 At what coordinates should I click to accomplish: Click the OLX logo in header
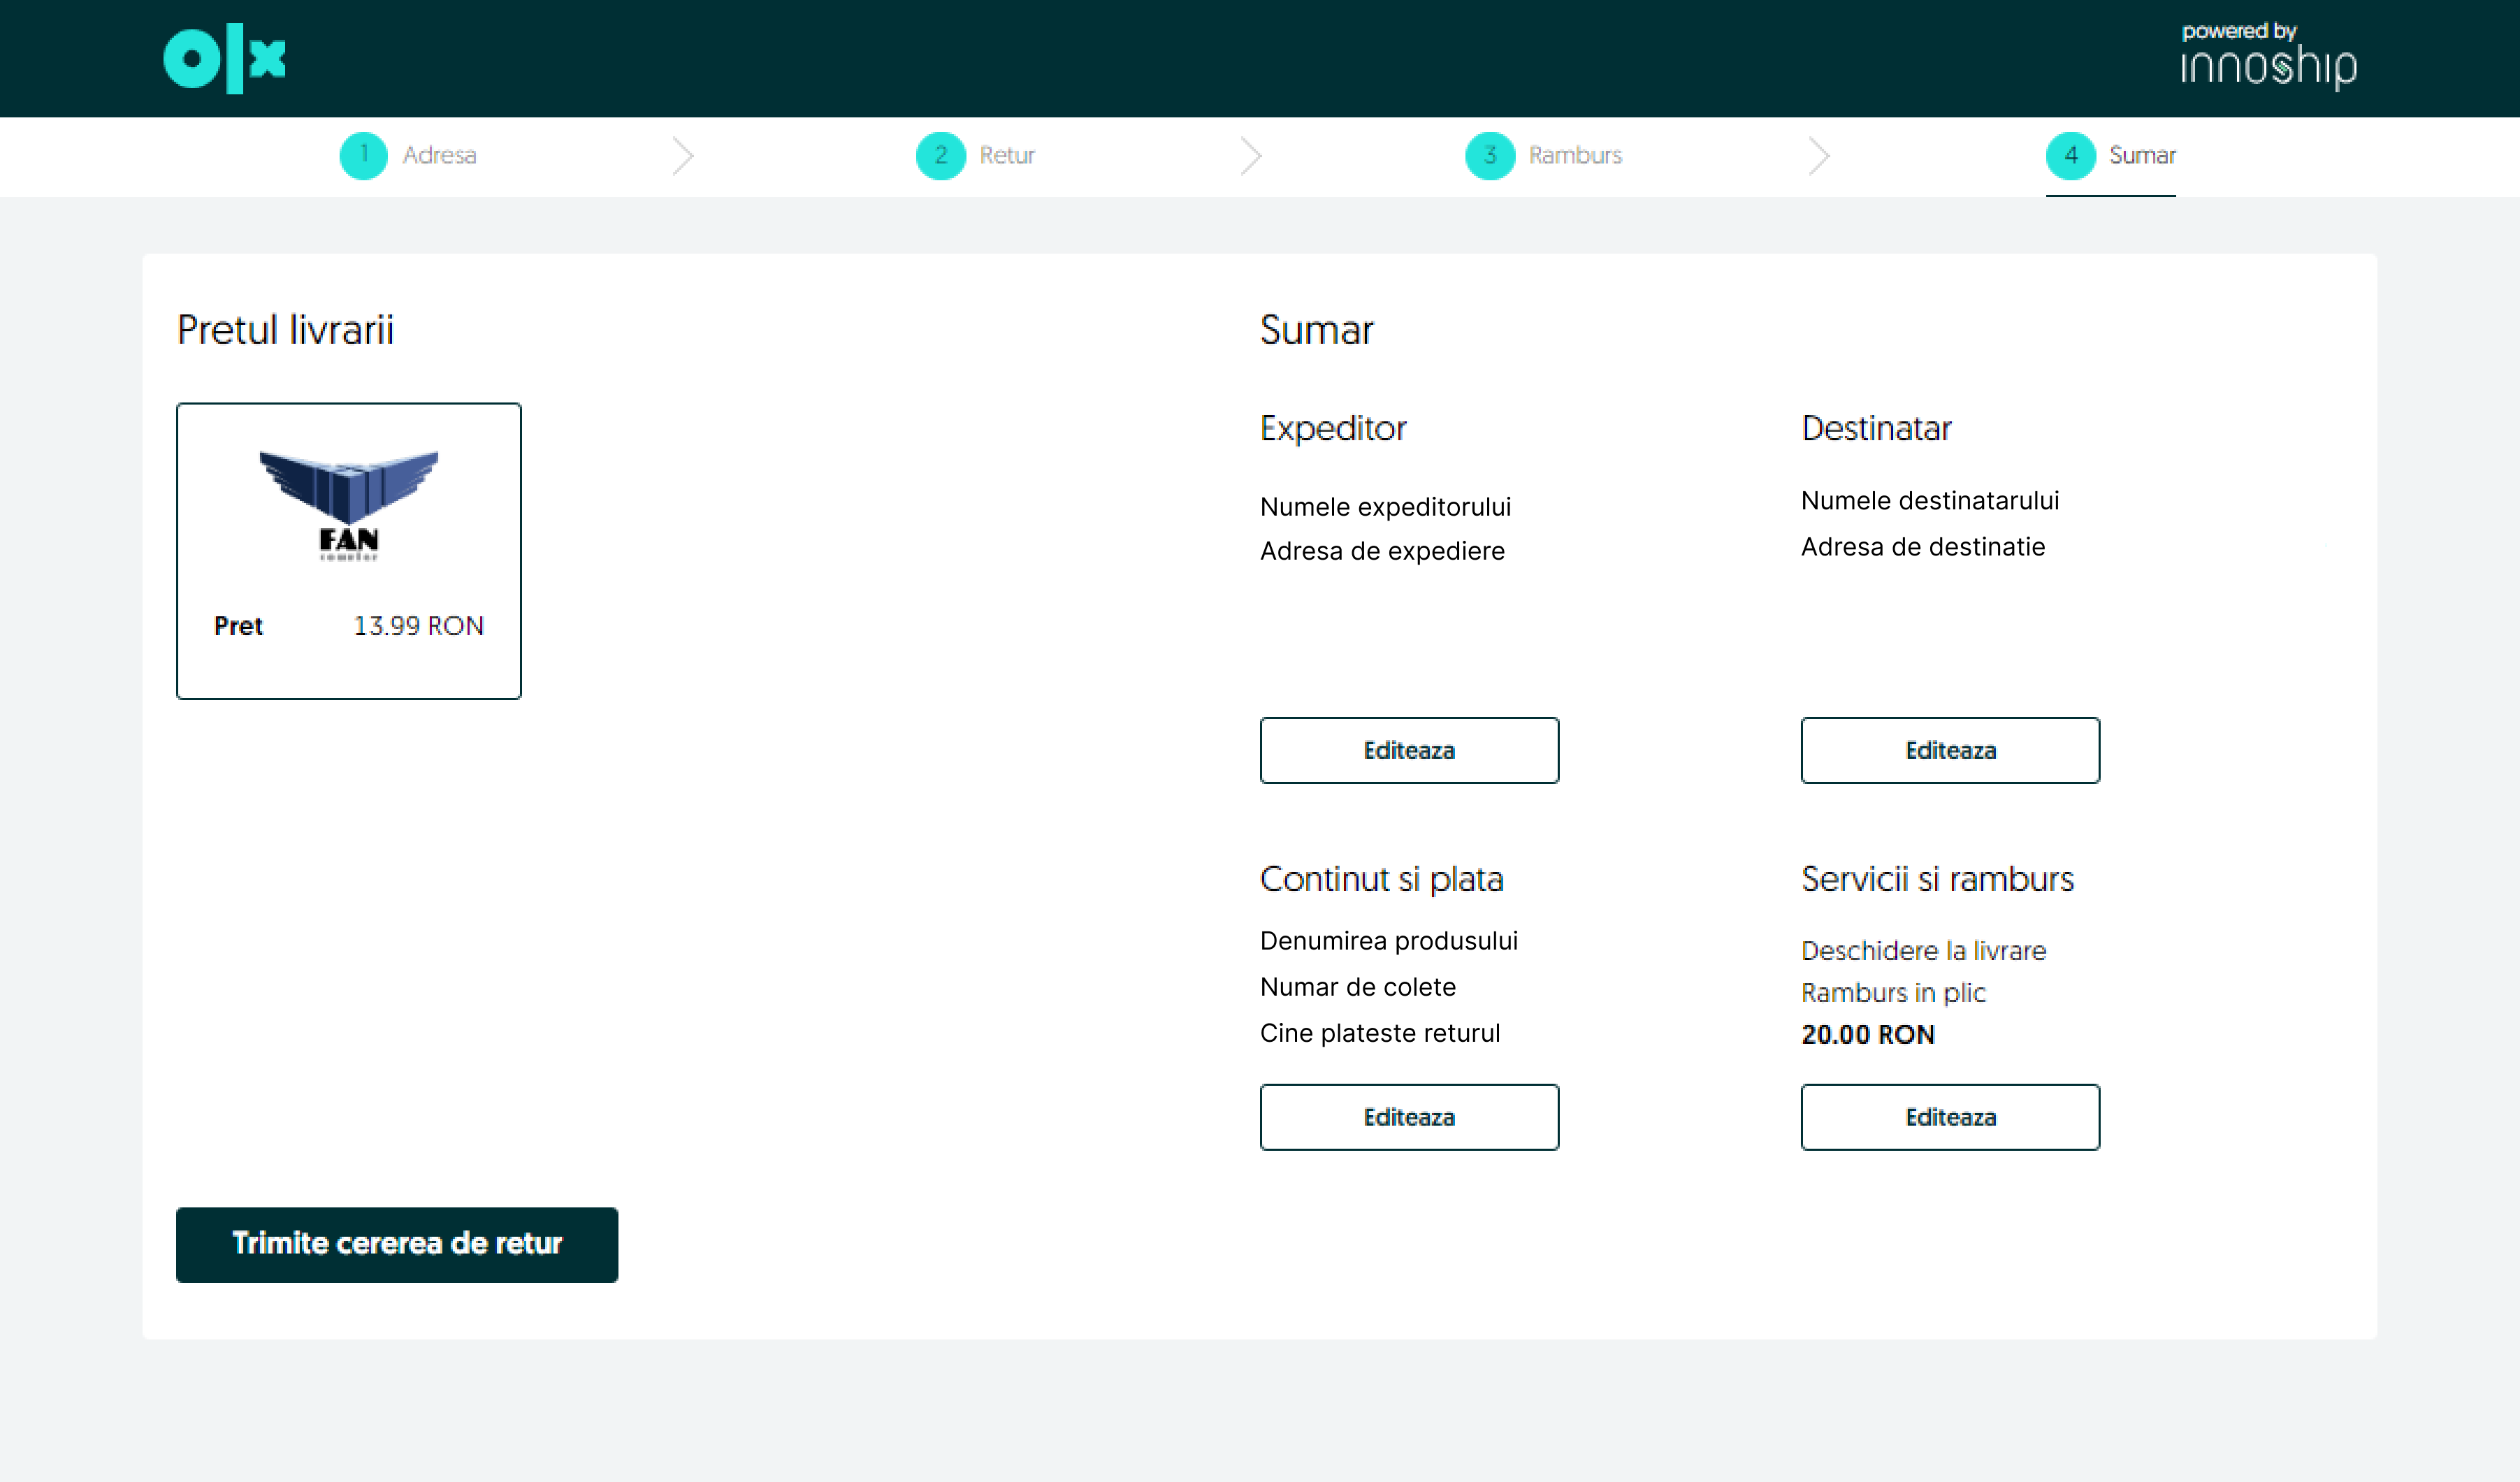point(225,59)
